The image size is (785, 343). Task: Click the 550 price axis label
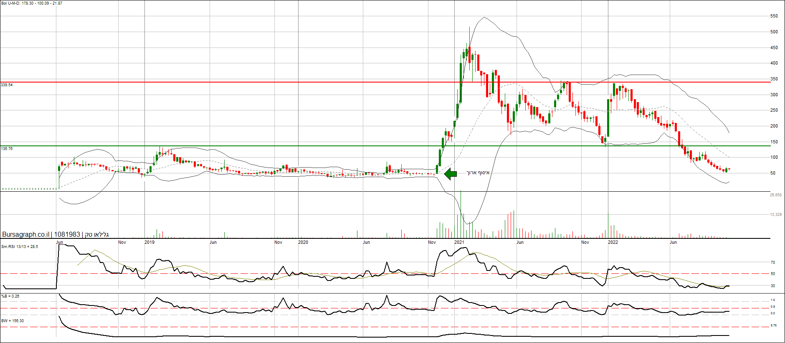tap(774, 16)
